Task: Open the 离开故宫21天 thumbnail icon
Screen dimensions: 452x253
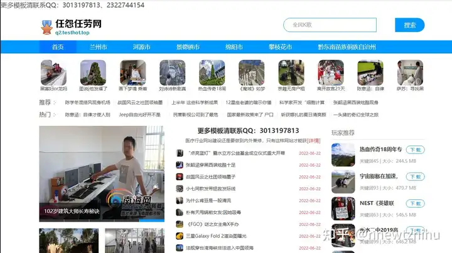Action: (331, 73)
